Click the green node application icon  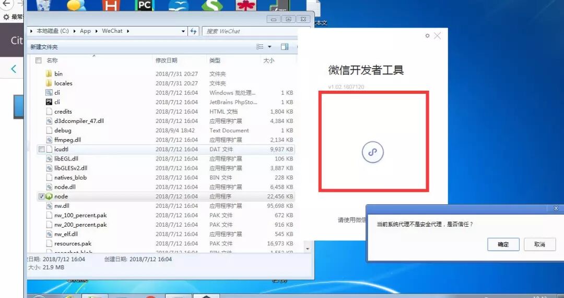pyautogui.click(x=49, y=196)
